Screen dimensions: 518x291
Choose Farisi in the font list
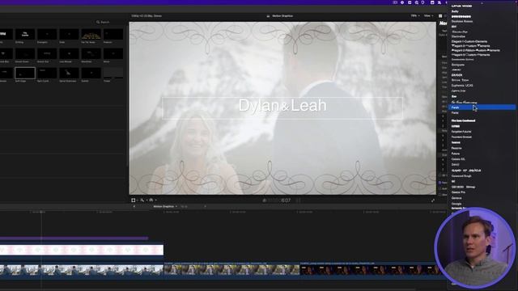click(455, 113)
